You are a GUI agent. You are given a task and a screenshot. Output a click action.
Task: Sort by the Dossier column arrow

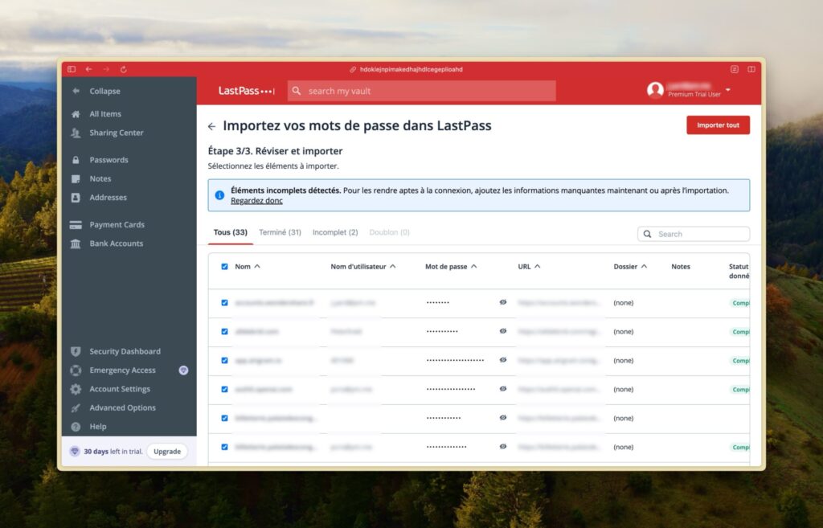[644, 267]
